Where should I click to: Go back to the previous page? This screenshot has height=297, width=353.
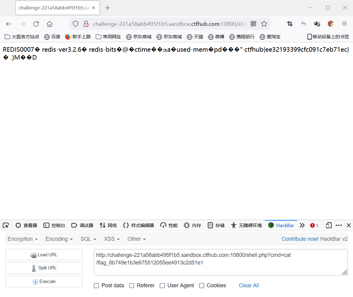click(x=9, y=24)
